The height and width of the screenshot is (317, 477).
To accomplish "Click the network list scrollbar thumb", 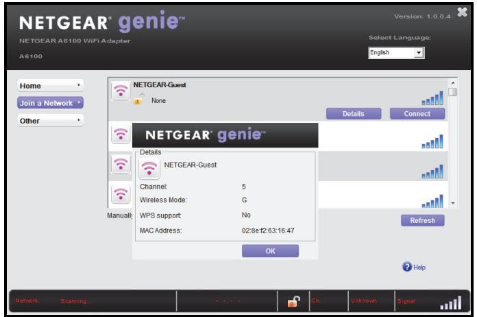I will [x=453, y=92].
